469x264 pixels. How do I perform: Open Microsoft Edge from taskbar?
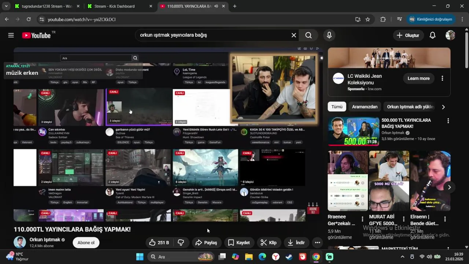coord(262,257)
